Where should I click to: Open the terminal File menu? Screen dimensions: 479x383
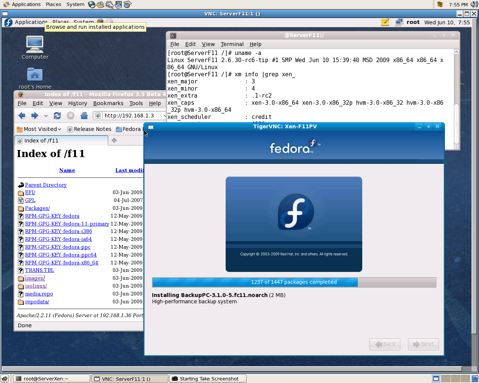(175, 44)
